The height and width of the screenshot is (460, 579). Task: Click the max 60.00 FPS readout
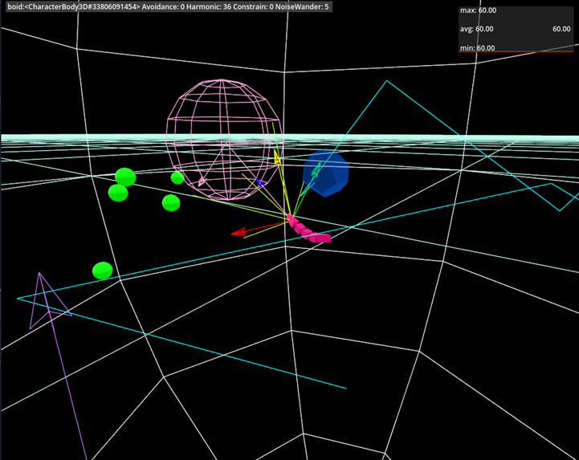(477, 11)
